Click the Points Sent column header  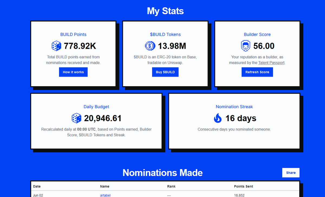coord(243,186)
